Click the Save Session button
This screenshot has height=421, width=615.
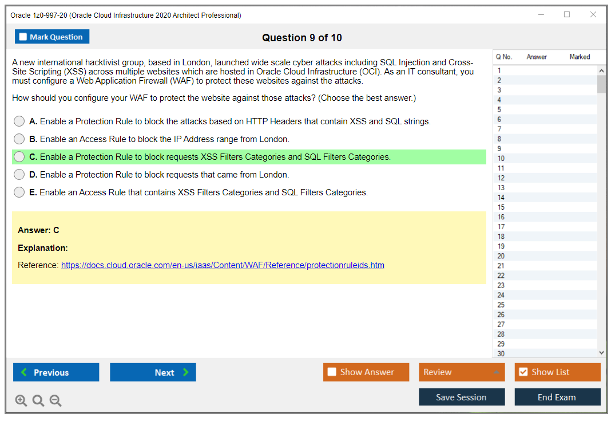click(x=462, y=397)
